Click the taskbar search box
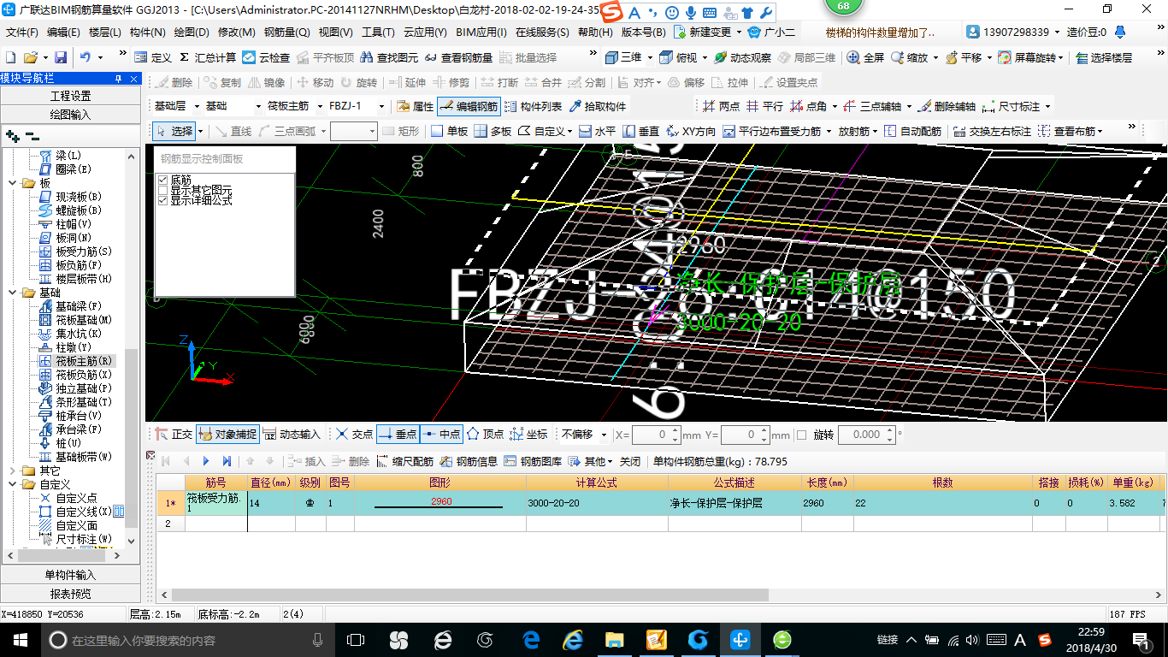 click(x=188, y=639)
